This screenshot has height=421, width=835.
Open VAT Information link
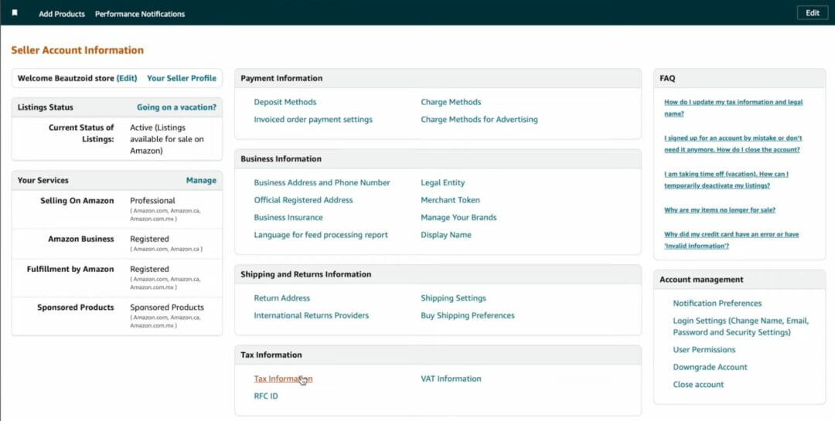click(451, 379)
